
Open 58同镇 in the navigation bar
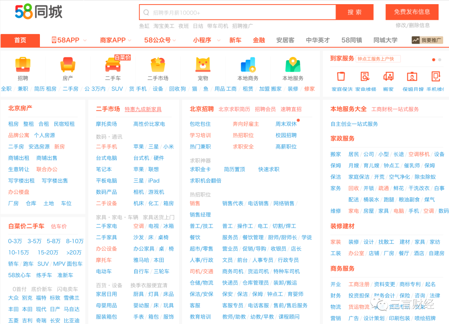[x=352, y=40]
